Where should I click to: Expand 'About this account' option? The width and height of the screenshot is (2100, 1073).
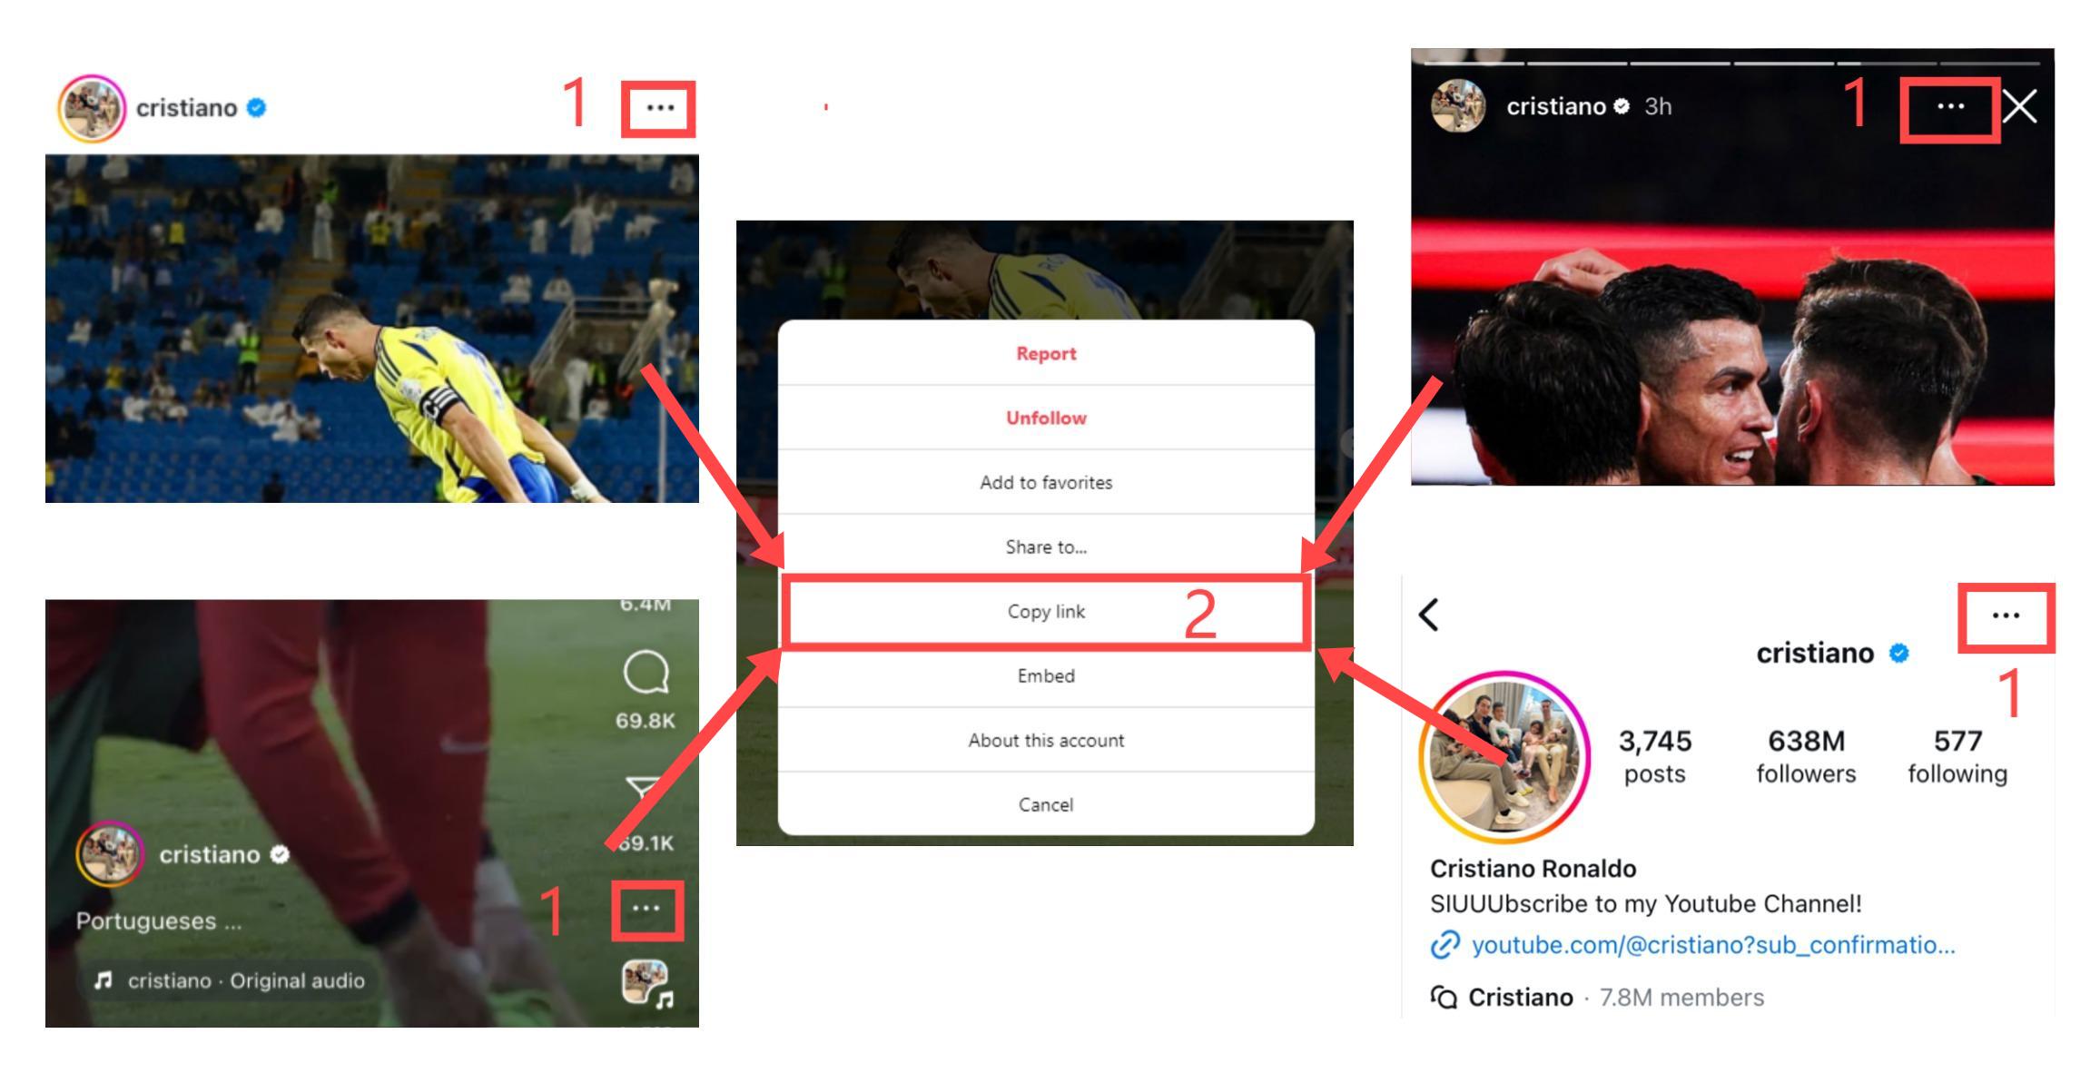[1045, 741]
